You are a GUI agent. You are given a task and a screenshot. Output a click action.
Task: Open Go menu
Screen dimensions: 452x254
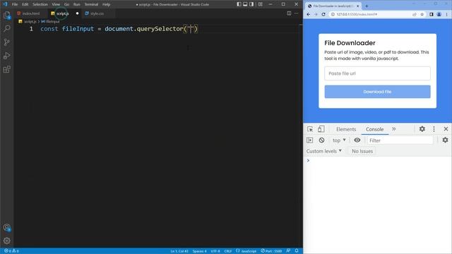[66, 4]
